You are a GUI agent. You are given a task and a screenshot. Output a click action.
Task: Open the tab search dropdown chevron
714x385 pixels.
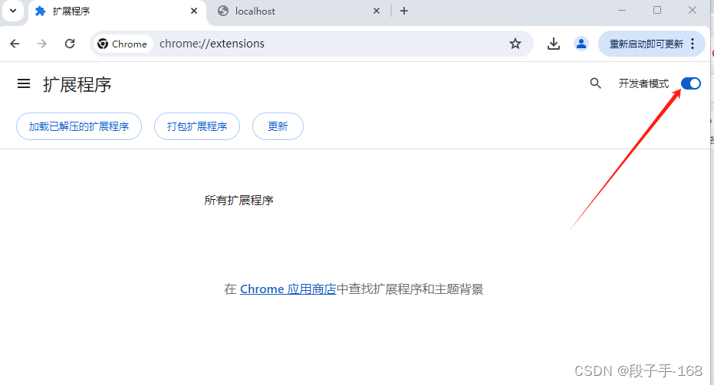pyautogui.click(x=13, y=11)
